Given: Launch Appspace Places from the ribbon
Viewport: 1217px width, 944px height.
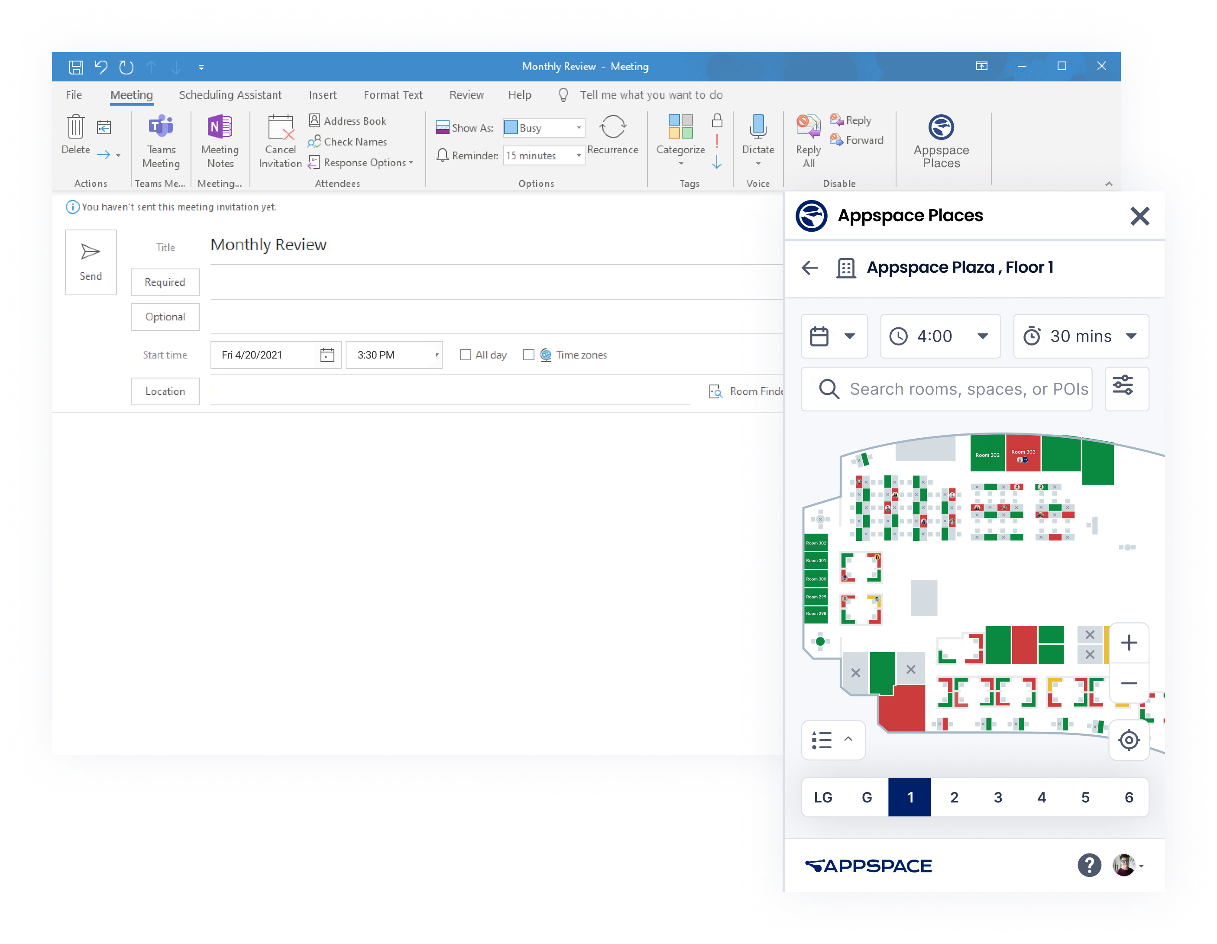Looking at the screenshot, I should 941,142.
